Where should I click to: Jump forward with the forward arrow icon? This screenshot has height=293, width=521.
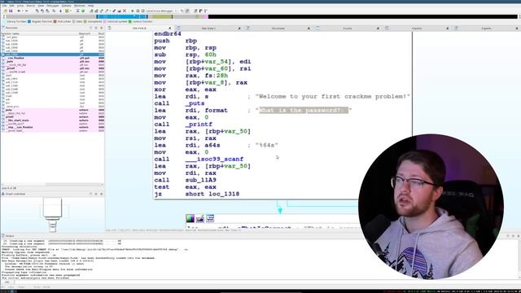[26, 11]
